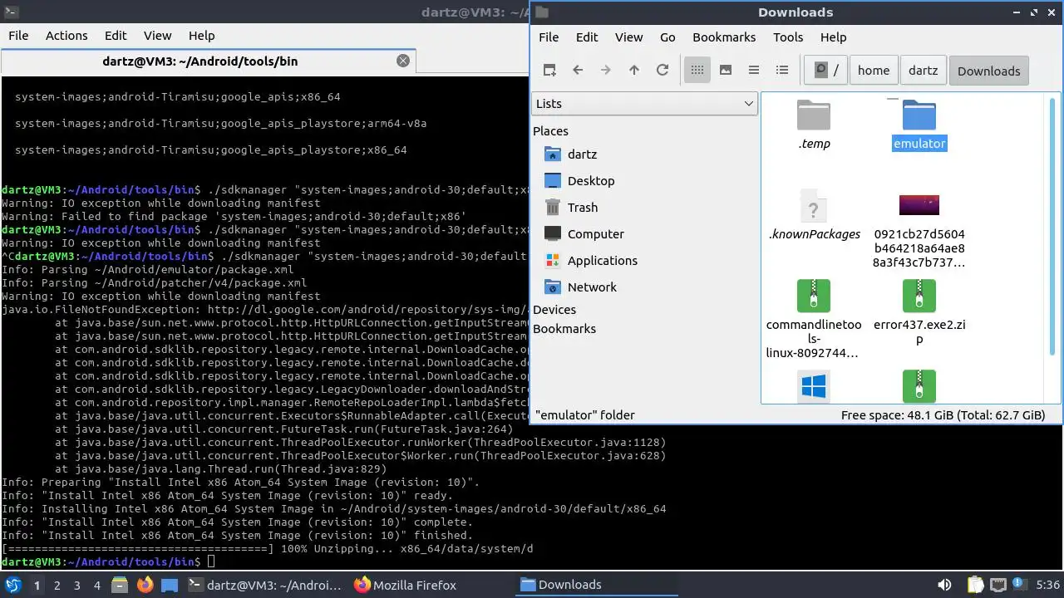The width and height of the screenshot is (1064, 598).
Task: Select the .temp folder icon
Action: (x=814, y=115)
